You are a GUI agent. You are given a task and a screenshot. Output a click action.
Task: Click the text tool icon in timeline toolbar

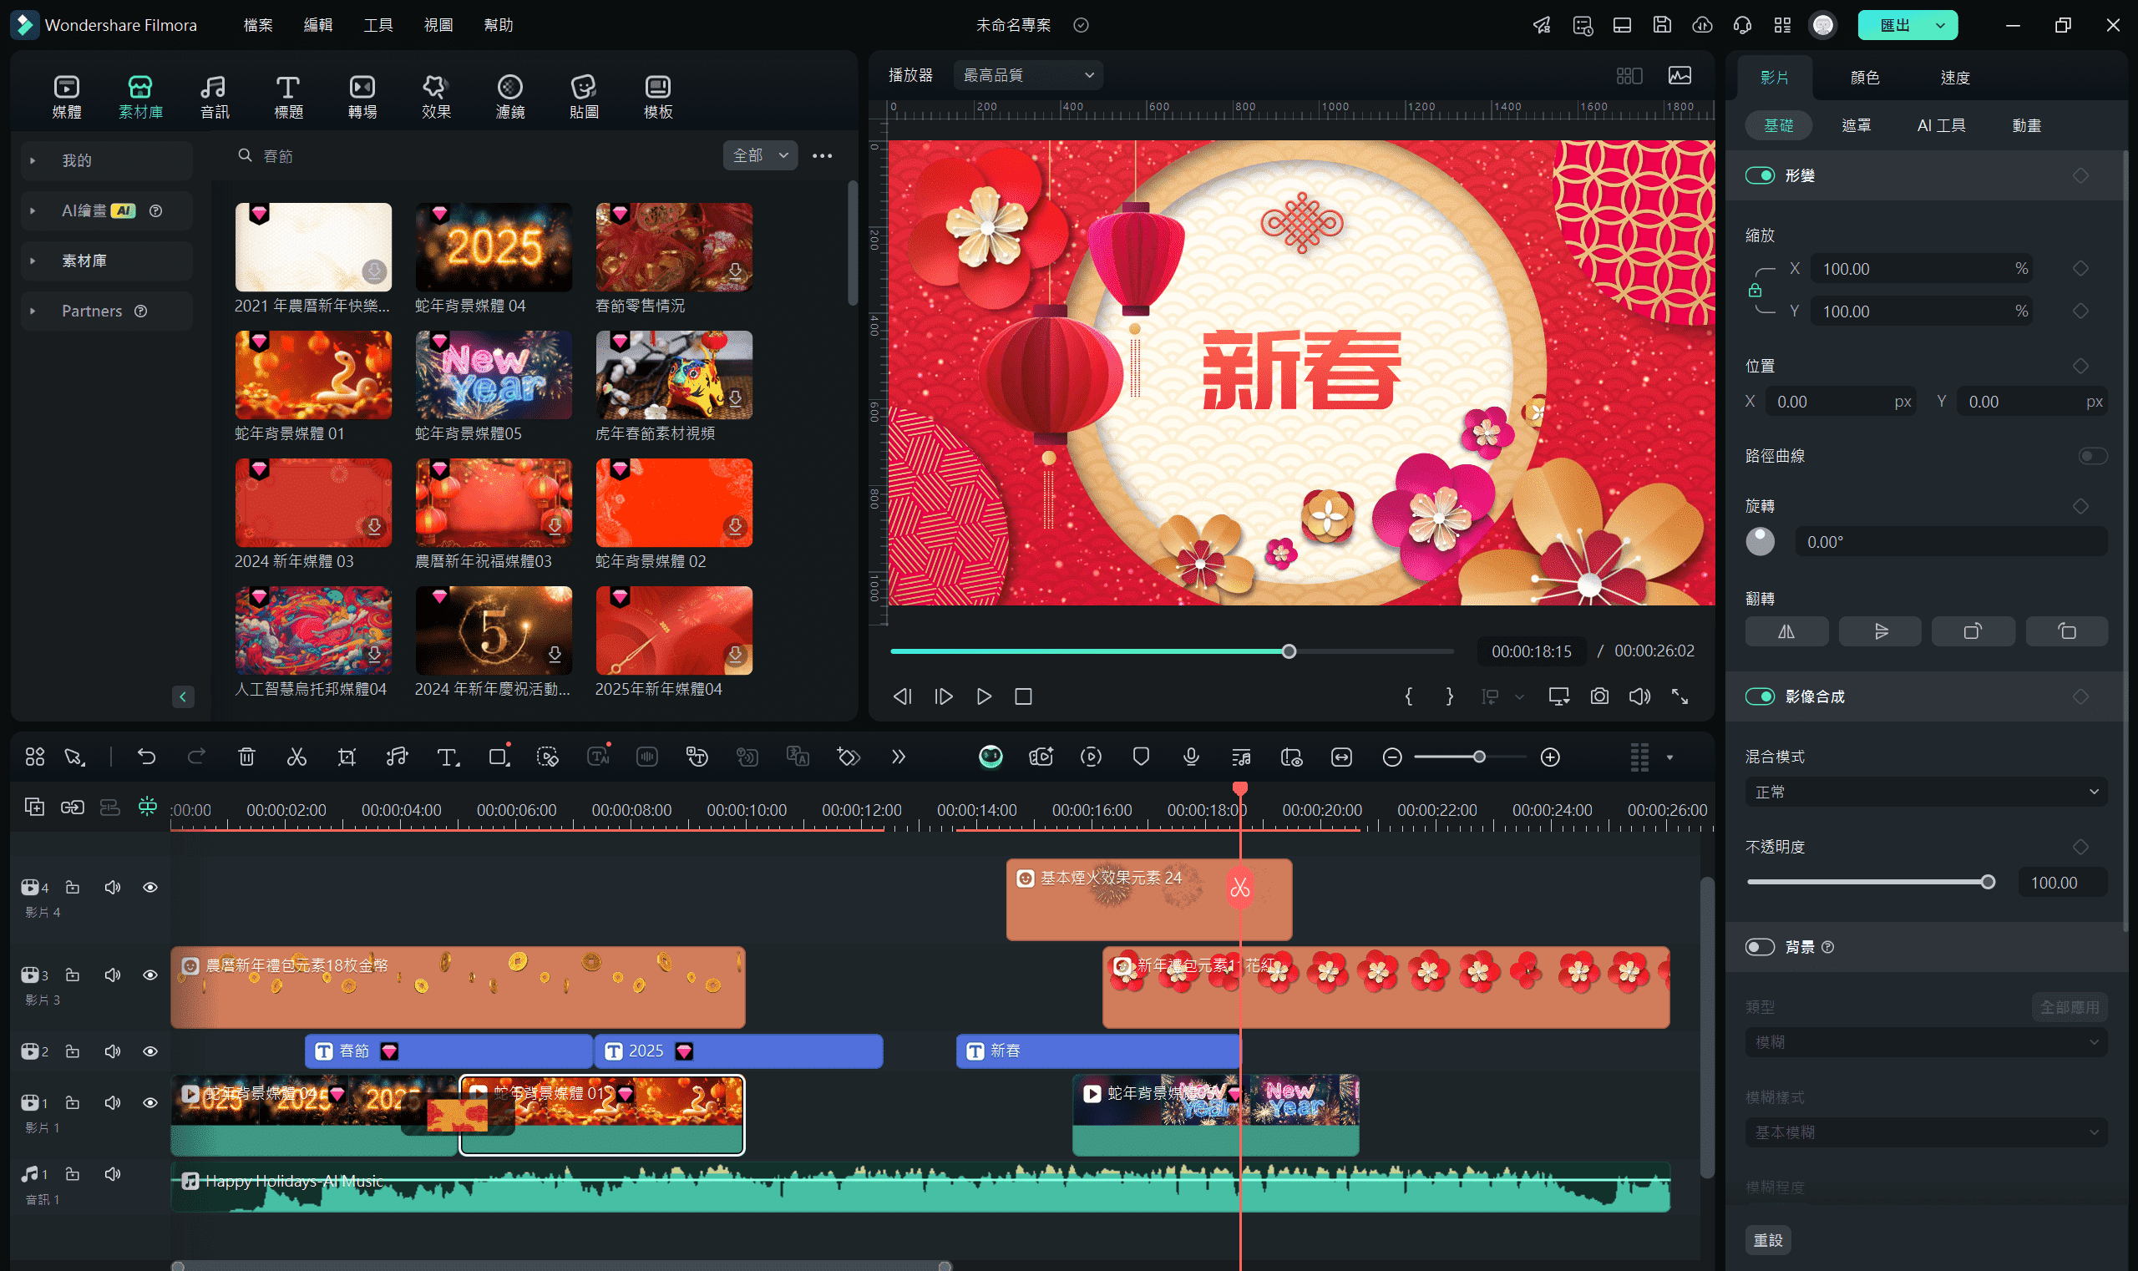[447, 757]
